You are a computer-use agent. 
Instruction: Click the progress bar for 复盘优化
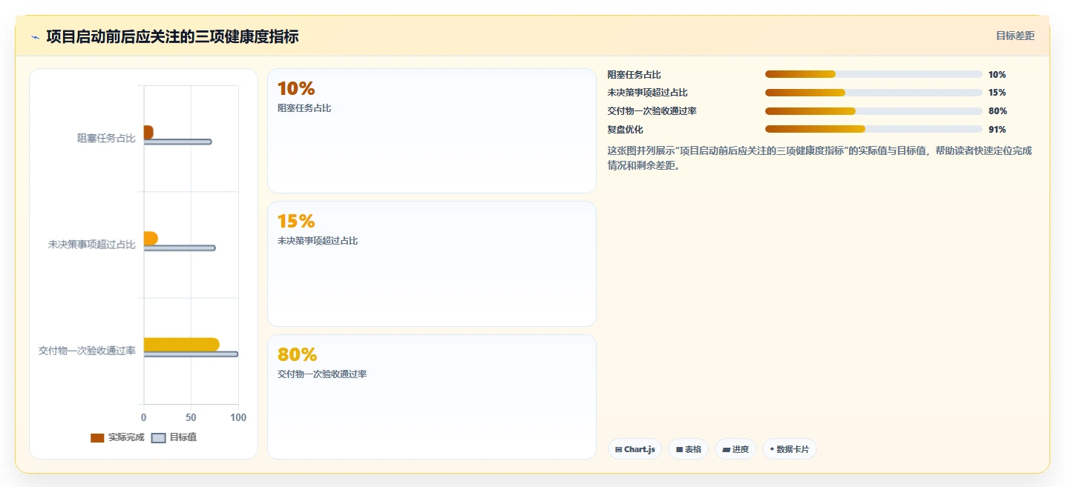874,129
